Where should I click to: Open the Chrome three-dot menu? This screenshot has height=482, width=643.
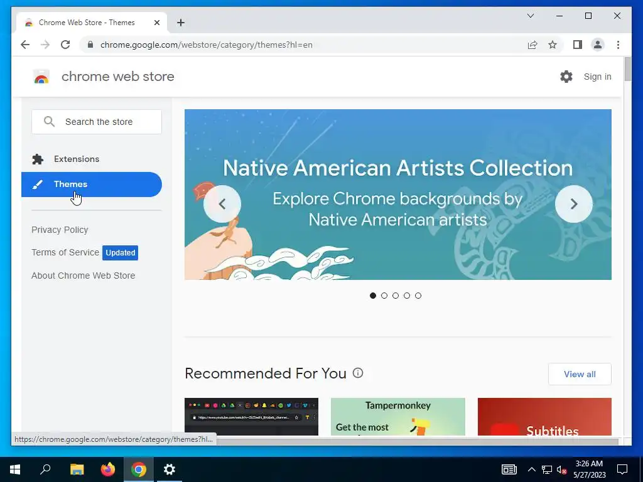click(x=618, y=45)
